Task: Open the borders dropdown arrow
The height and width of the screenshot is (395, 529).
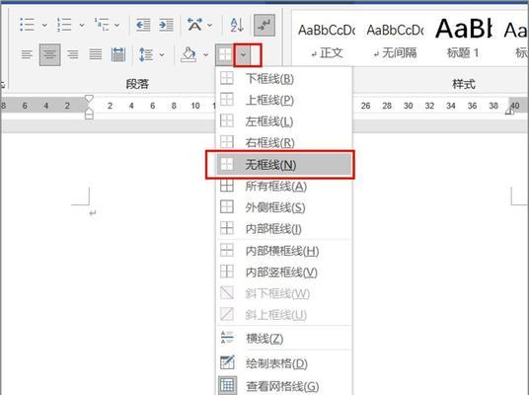Action: (243, 54)
